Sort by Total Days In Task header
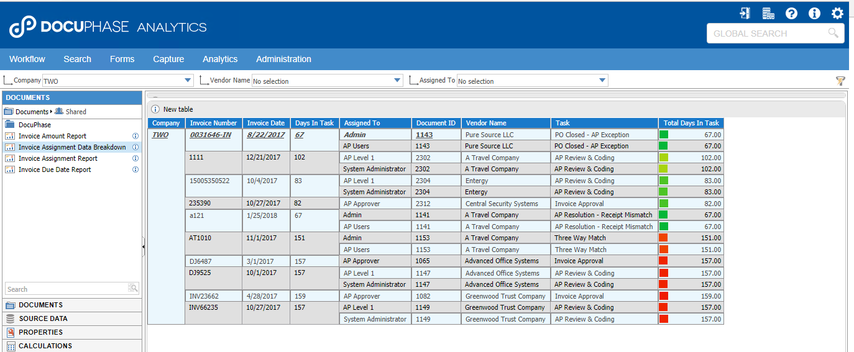Viewport: 854px width, 352px height. click(691, 123)
